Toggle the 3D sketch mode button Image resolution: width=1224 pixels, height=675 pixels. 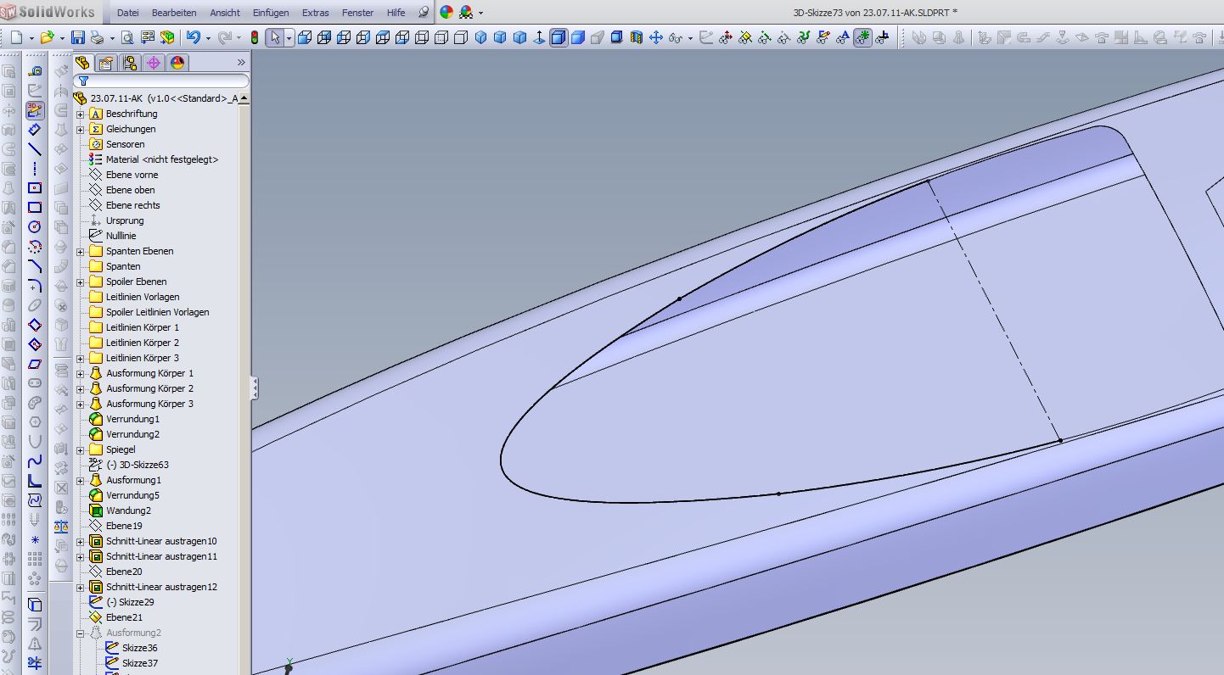(x=35, y=110)
